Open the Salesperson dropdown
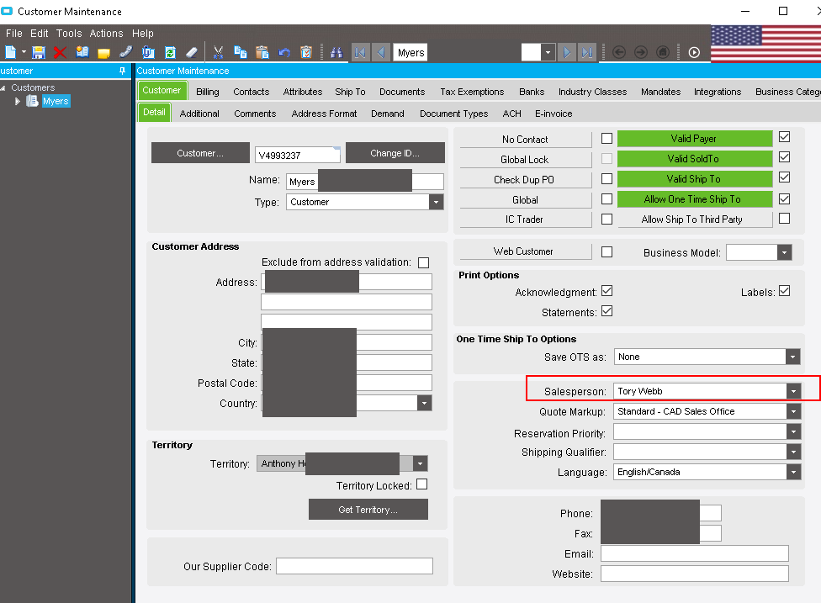The height and width of the screenshot is (603, 821). pyautogui.click(x=792, y=391)
